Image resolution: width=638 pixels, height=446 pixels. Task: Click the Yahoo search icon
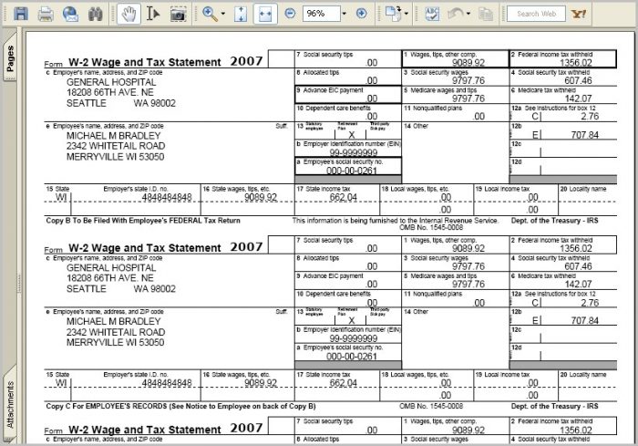pyautogui.click(x=578, y=14)
